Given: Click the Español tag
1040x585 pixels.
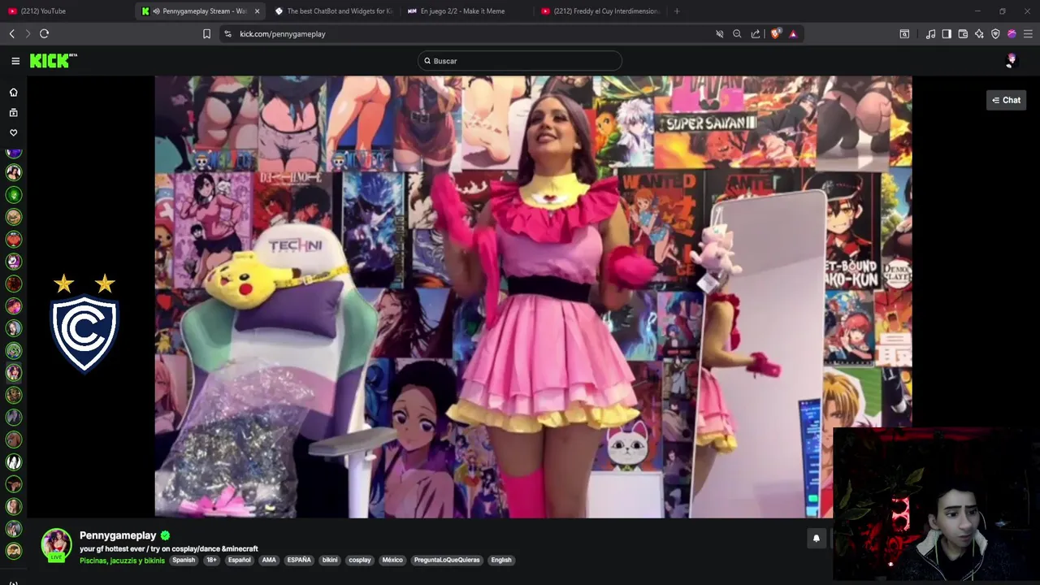Looking at the screenshot, I should coord(240,560).
